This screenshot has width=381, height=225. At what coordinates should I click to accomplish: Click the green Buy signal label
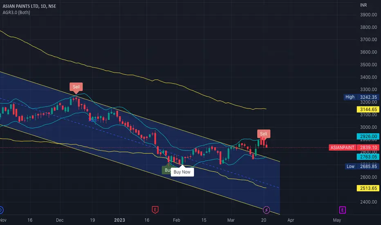pos(166,170)
